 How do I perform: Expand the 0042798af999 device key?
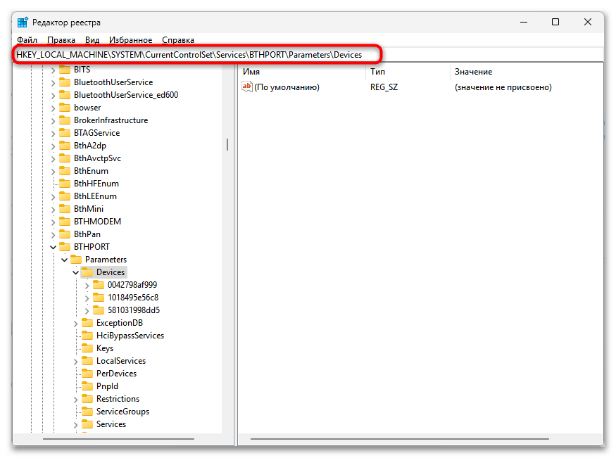pos(87,286)
